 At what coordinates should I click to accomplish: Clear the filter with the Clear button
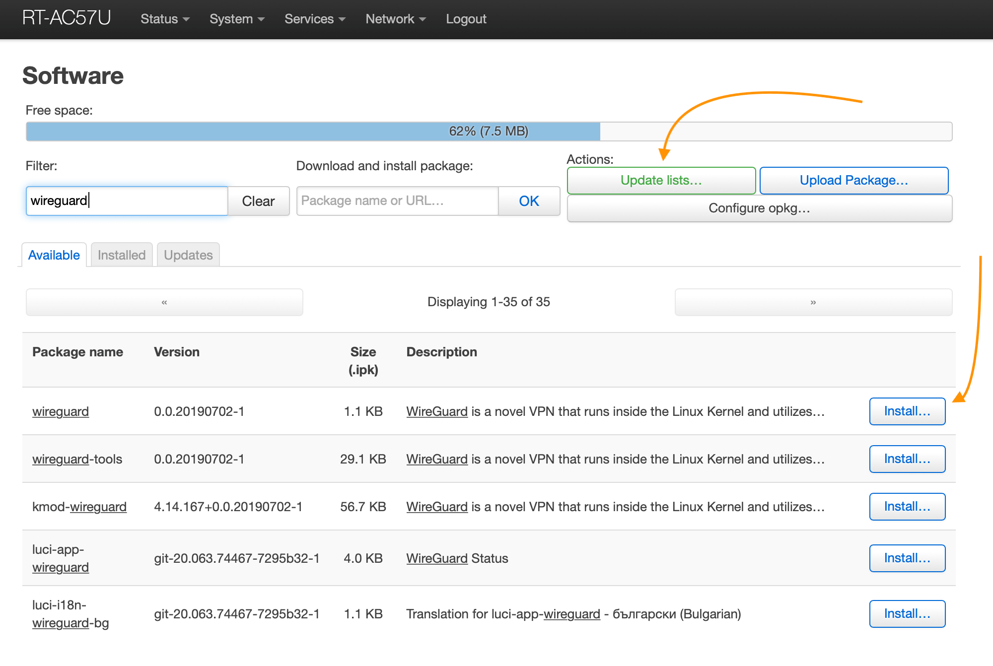[258, 201]
